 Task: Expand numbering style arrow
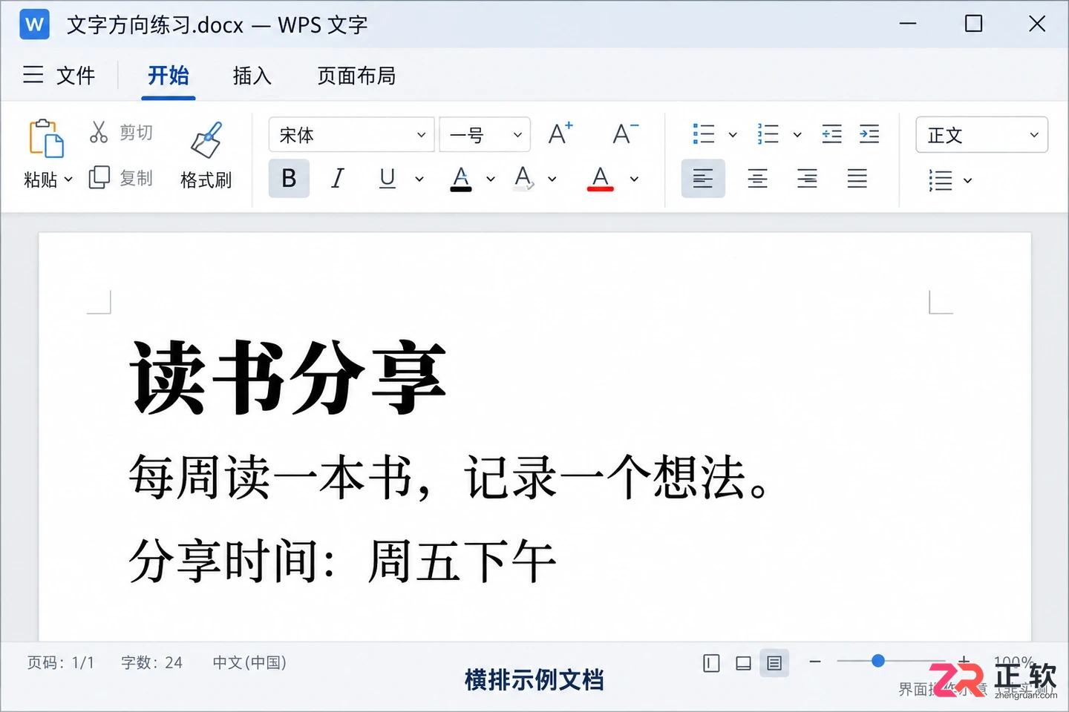797,135
